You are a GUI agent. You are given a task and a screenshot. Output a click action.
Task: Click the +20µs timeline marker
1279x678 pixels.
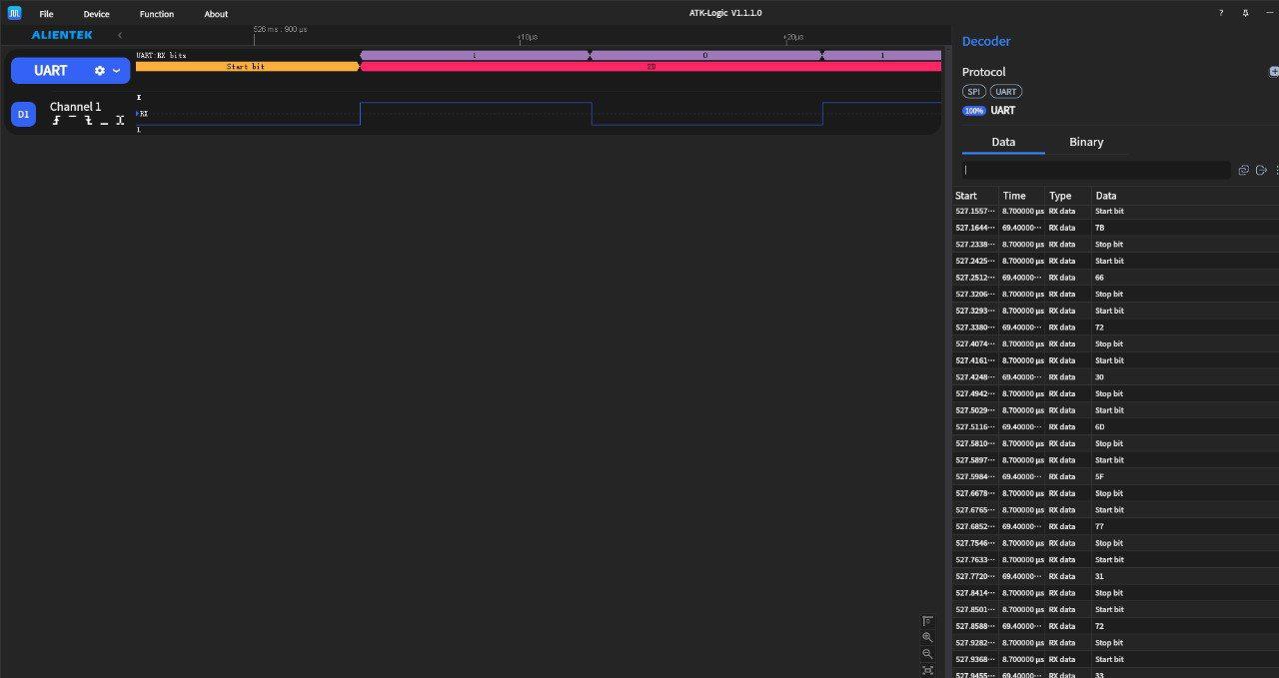[791, 37]
